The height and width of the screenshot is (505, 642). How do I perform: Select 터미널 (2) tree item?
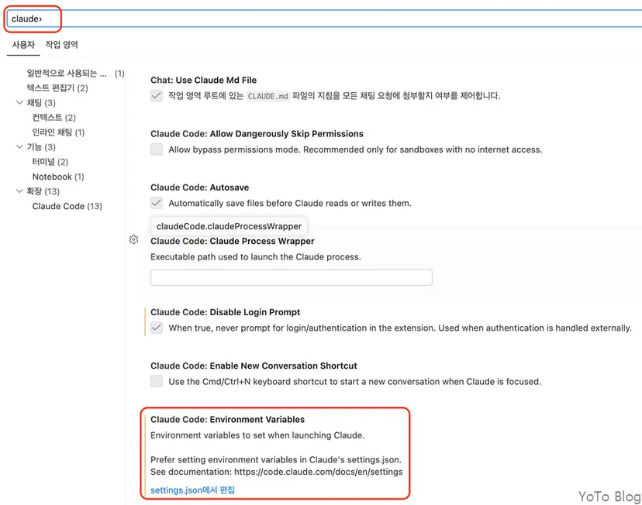point(50,162)
